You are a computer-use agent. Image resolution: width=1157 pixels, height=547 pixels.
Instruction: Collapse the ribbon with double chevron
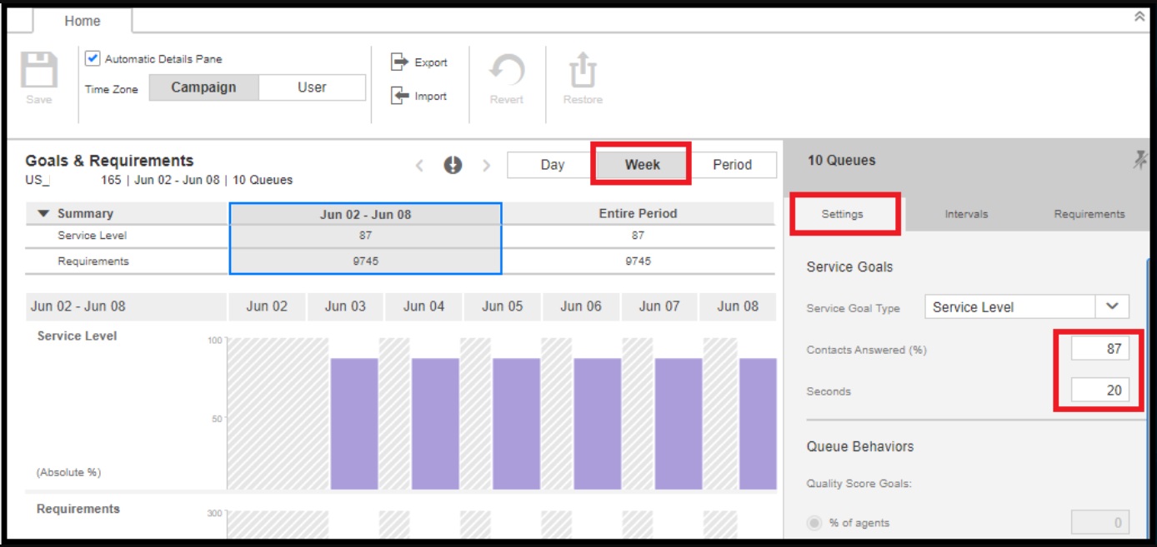click(1139, 17)
